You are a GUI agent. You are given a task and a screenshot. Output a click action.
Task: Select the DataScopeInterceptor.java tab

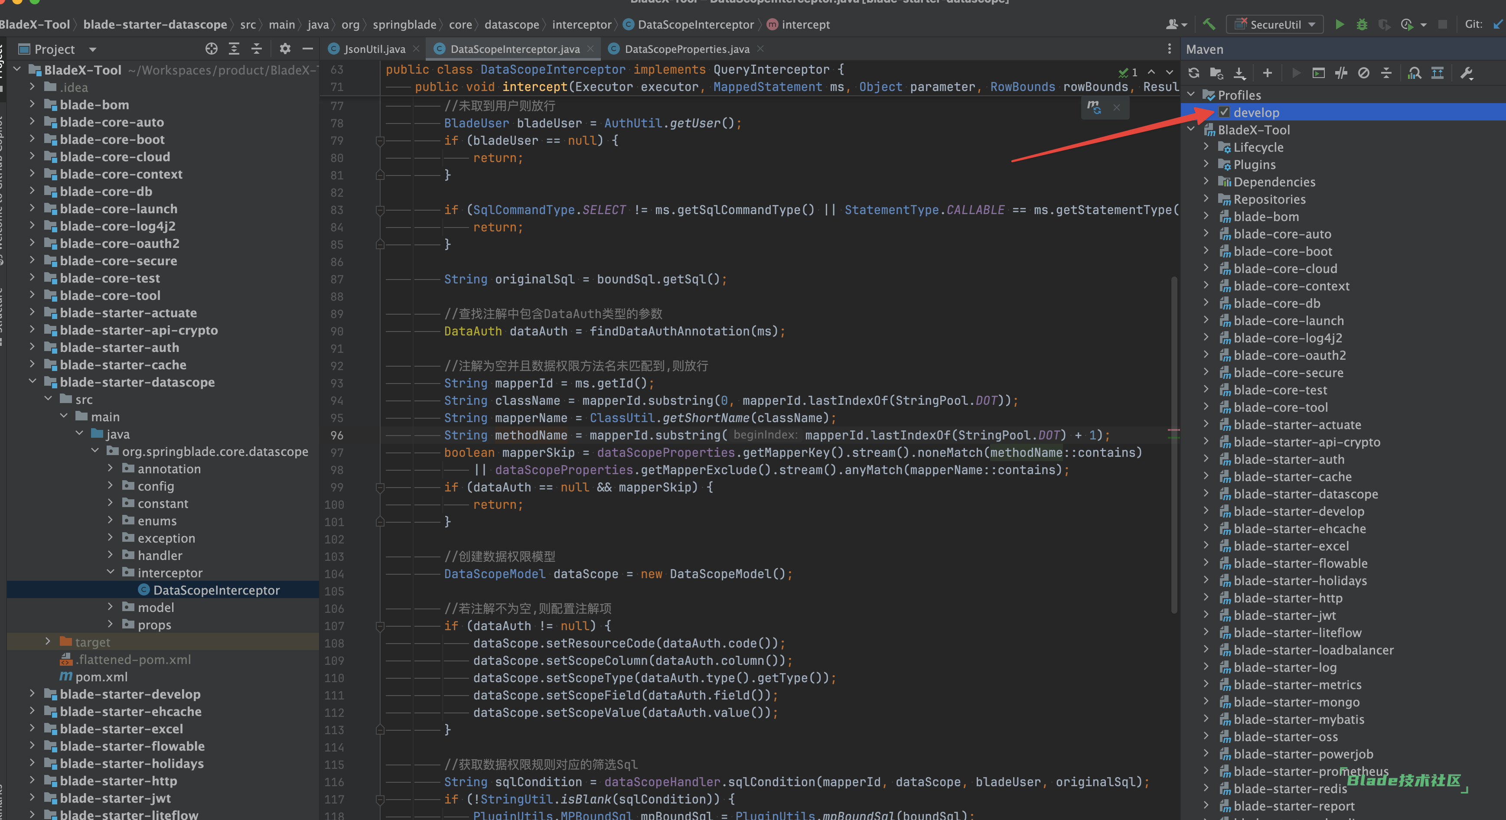(x=515, y=49)
